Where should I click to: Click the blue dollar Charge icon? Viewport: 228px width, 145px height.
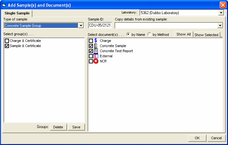(96, 41)
